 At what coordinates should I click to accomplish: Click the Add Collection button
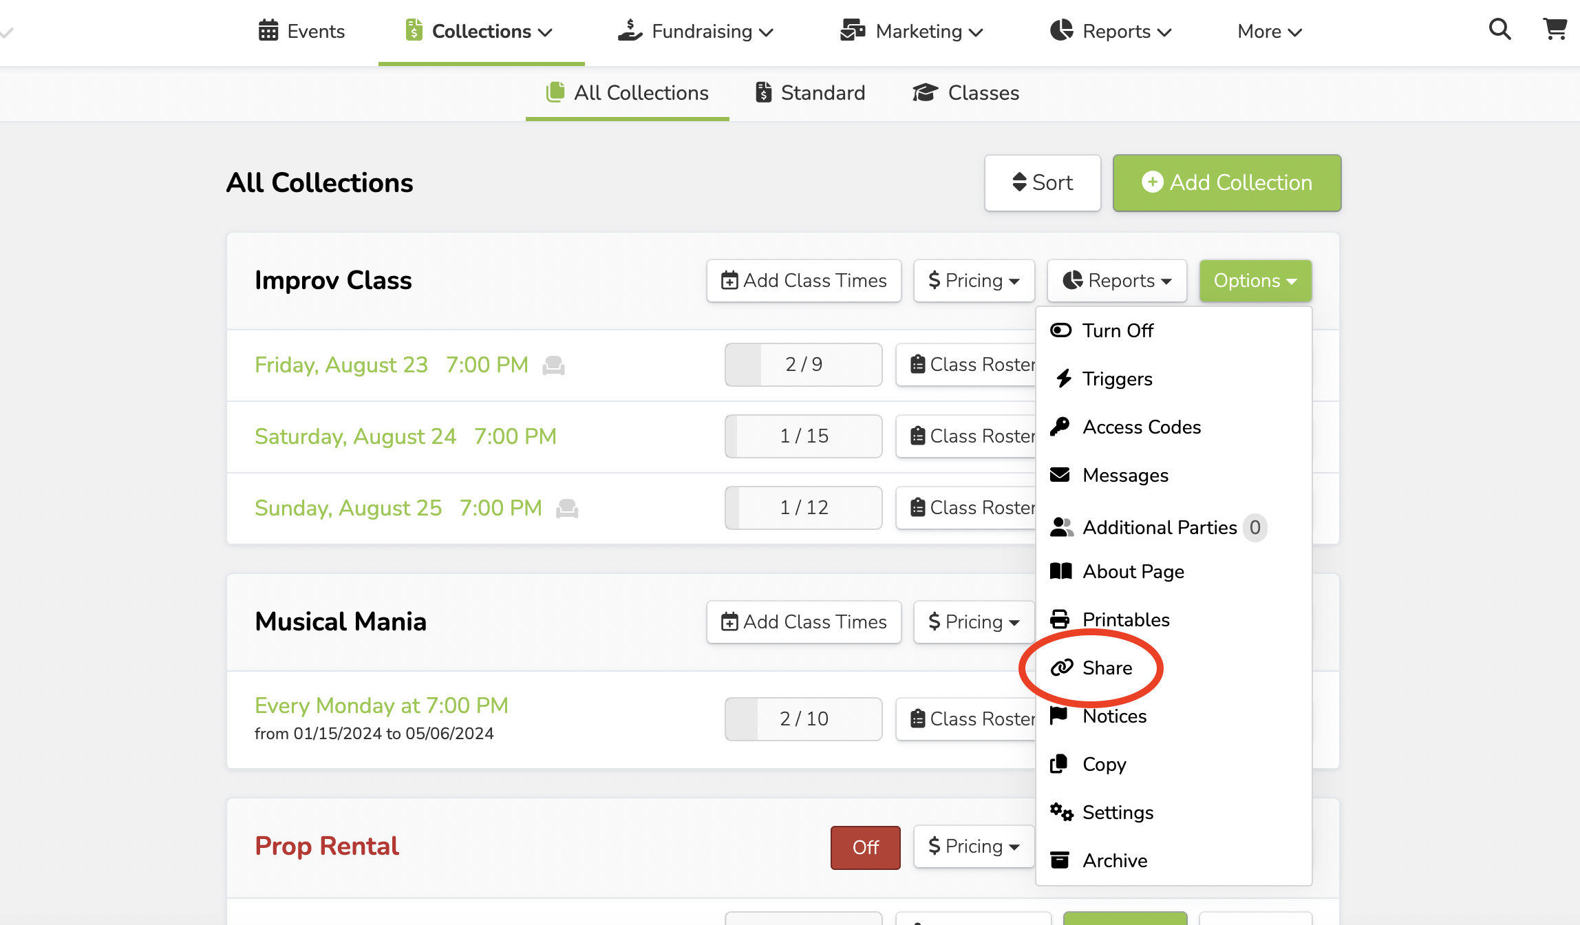[x=1226, y=183]
